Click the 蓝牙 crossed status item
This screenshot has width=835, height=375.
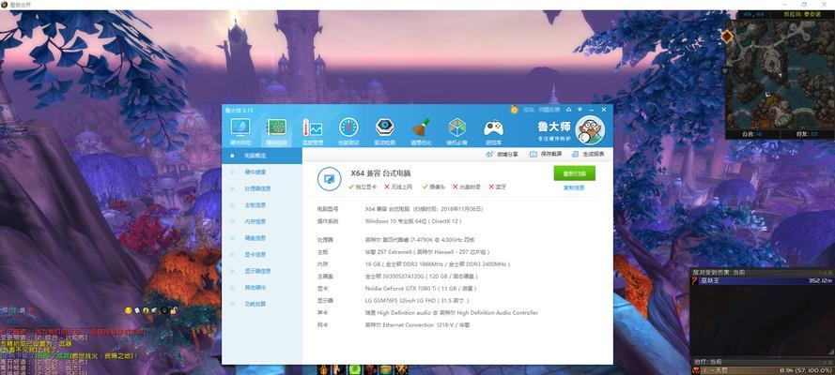click(498, 187)
